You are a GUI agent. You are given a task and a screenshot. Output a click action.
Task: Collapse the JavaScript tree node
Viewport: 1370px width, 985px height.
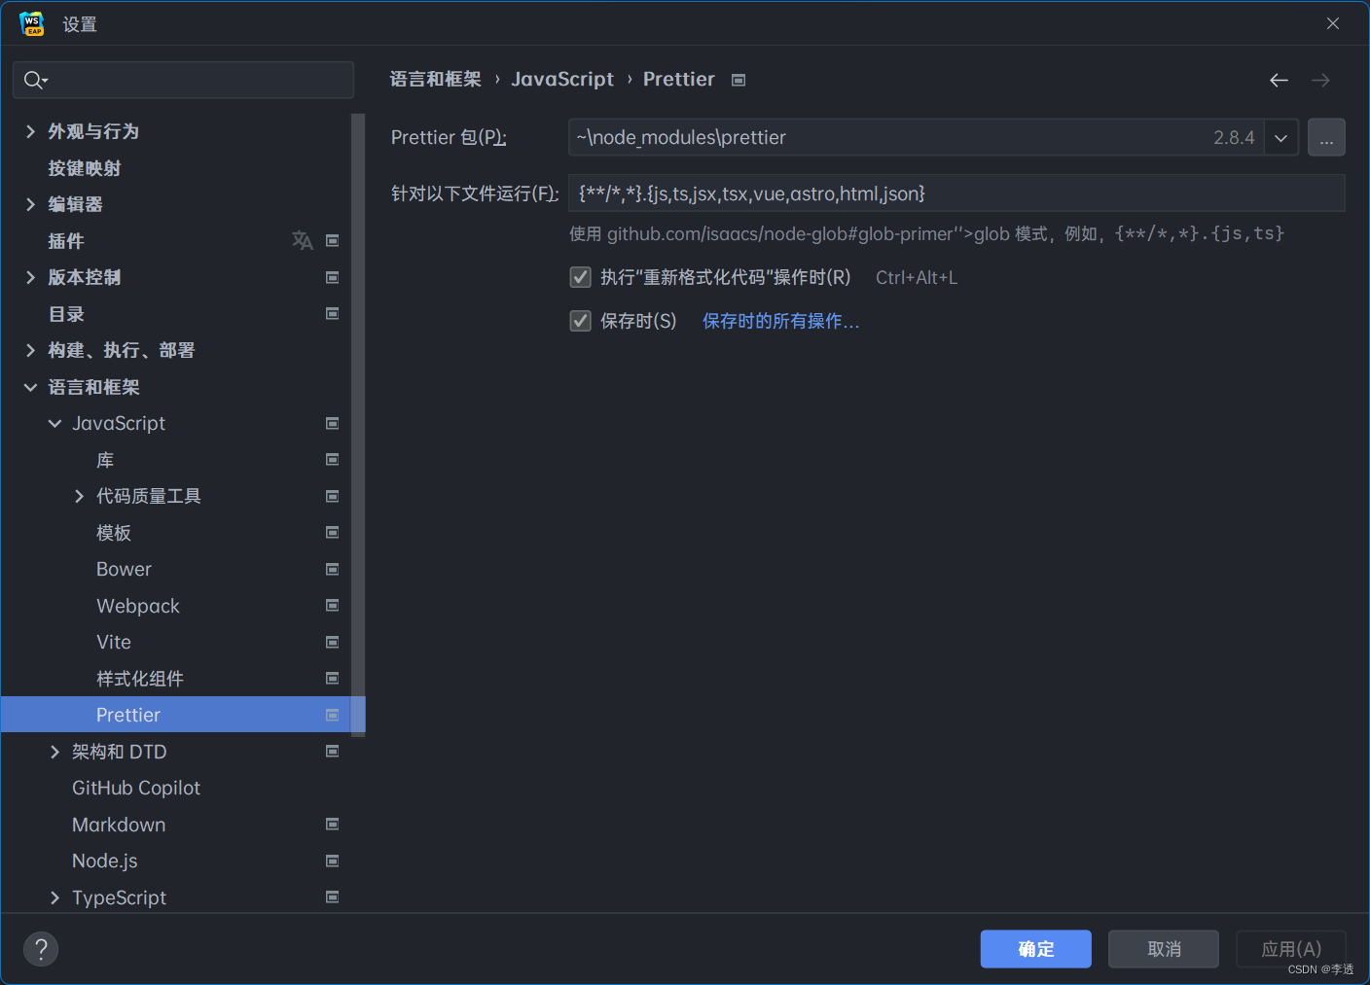pyautogui.click(x=54, y=422)
